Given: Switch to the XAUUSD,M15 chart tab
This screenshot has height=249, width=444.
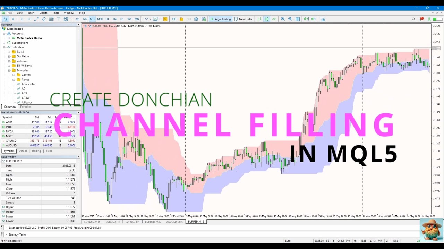Looking at the screenshot, I should 174,222.
